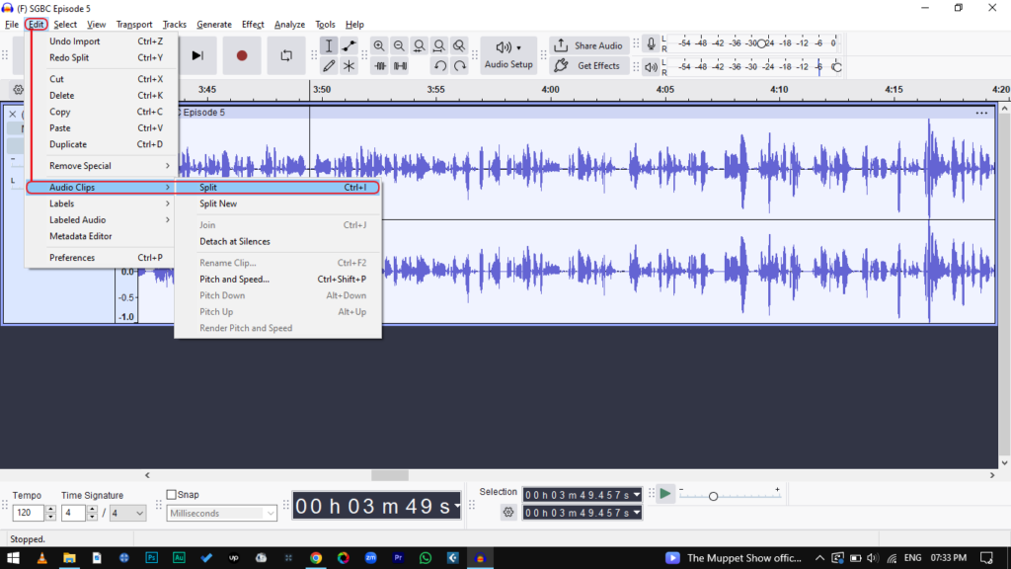The image size is (1011, 569).
Task: Click the Get Effects button
Action: [x=588, y=66]
